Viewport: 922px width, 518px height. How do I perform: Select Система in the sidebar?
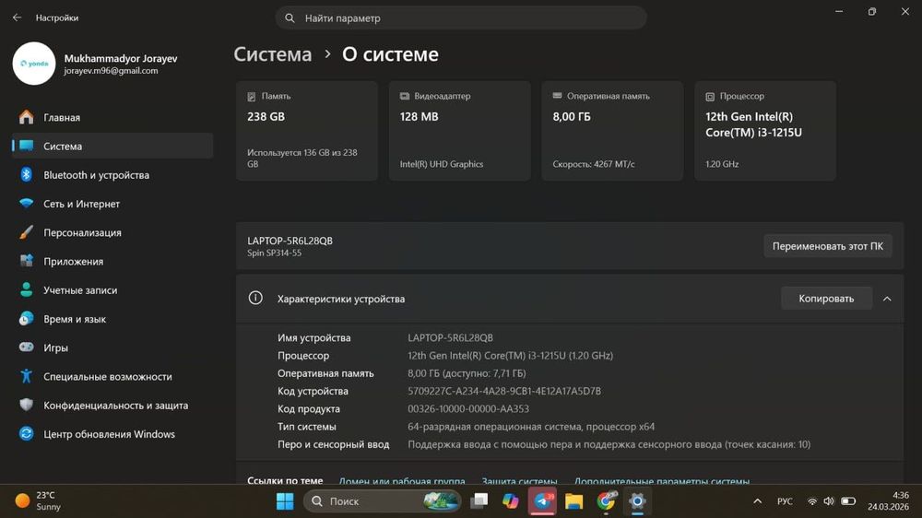(112, 146)
